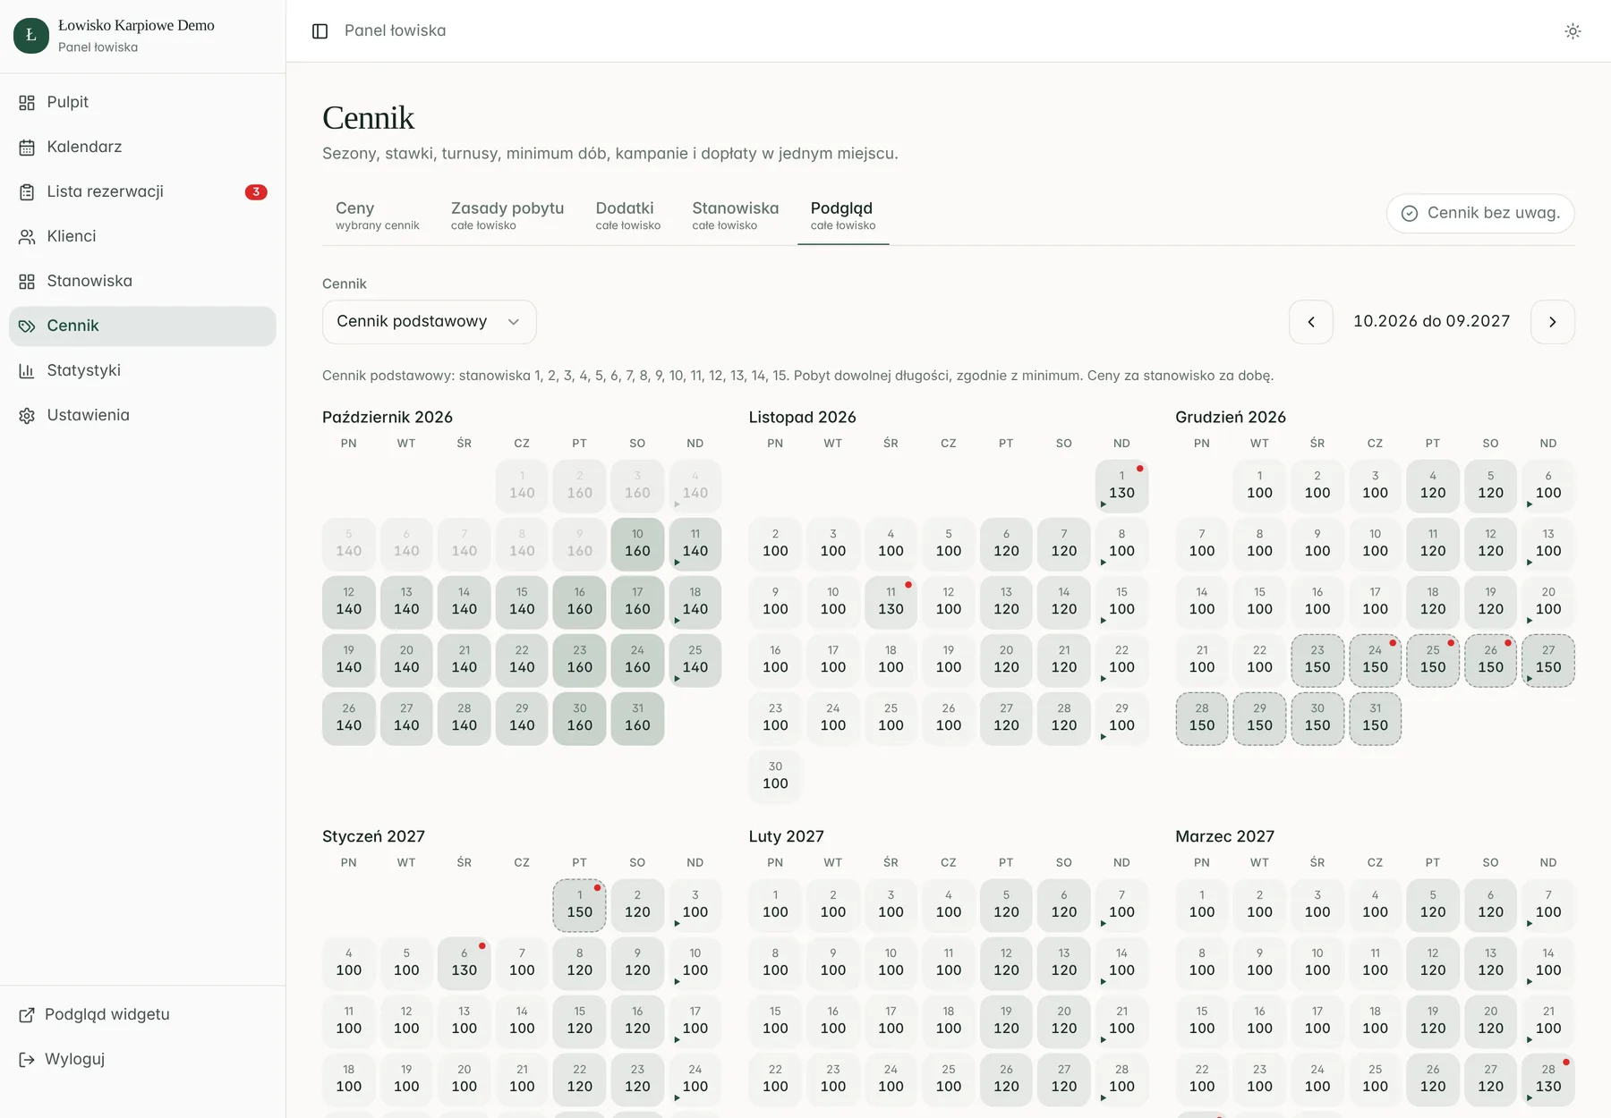Screen dimensions: 1611x1118
Task: Select December 25 2026 priced 150
Action: [x=1433, y=660]
